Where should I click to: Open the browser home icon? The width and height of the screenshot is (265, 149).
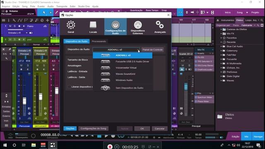click(218, 20)
